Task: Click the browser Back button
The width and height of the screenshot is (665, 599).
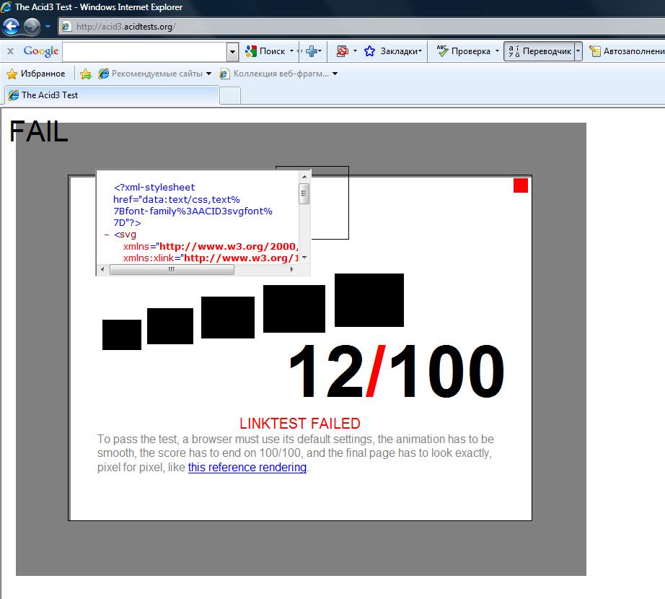Action: 12,27
